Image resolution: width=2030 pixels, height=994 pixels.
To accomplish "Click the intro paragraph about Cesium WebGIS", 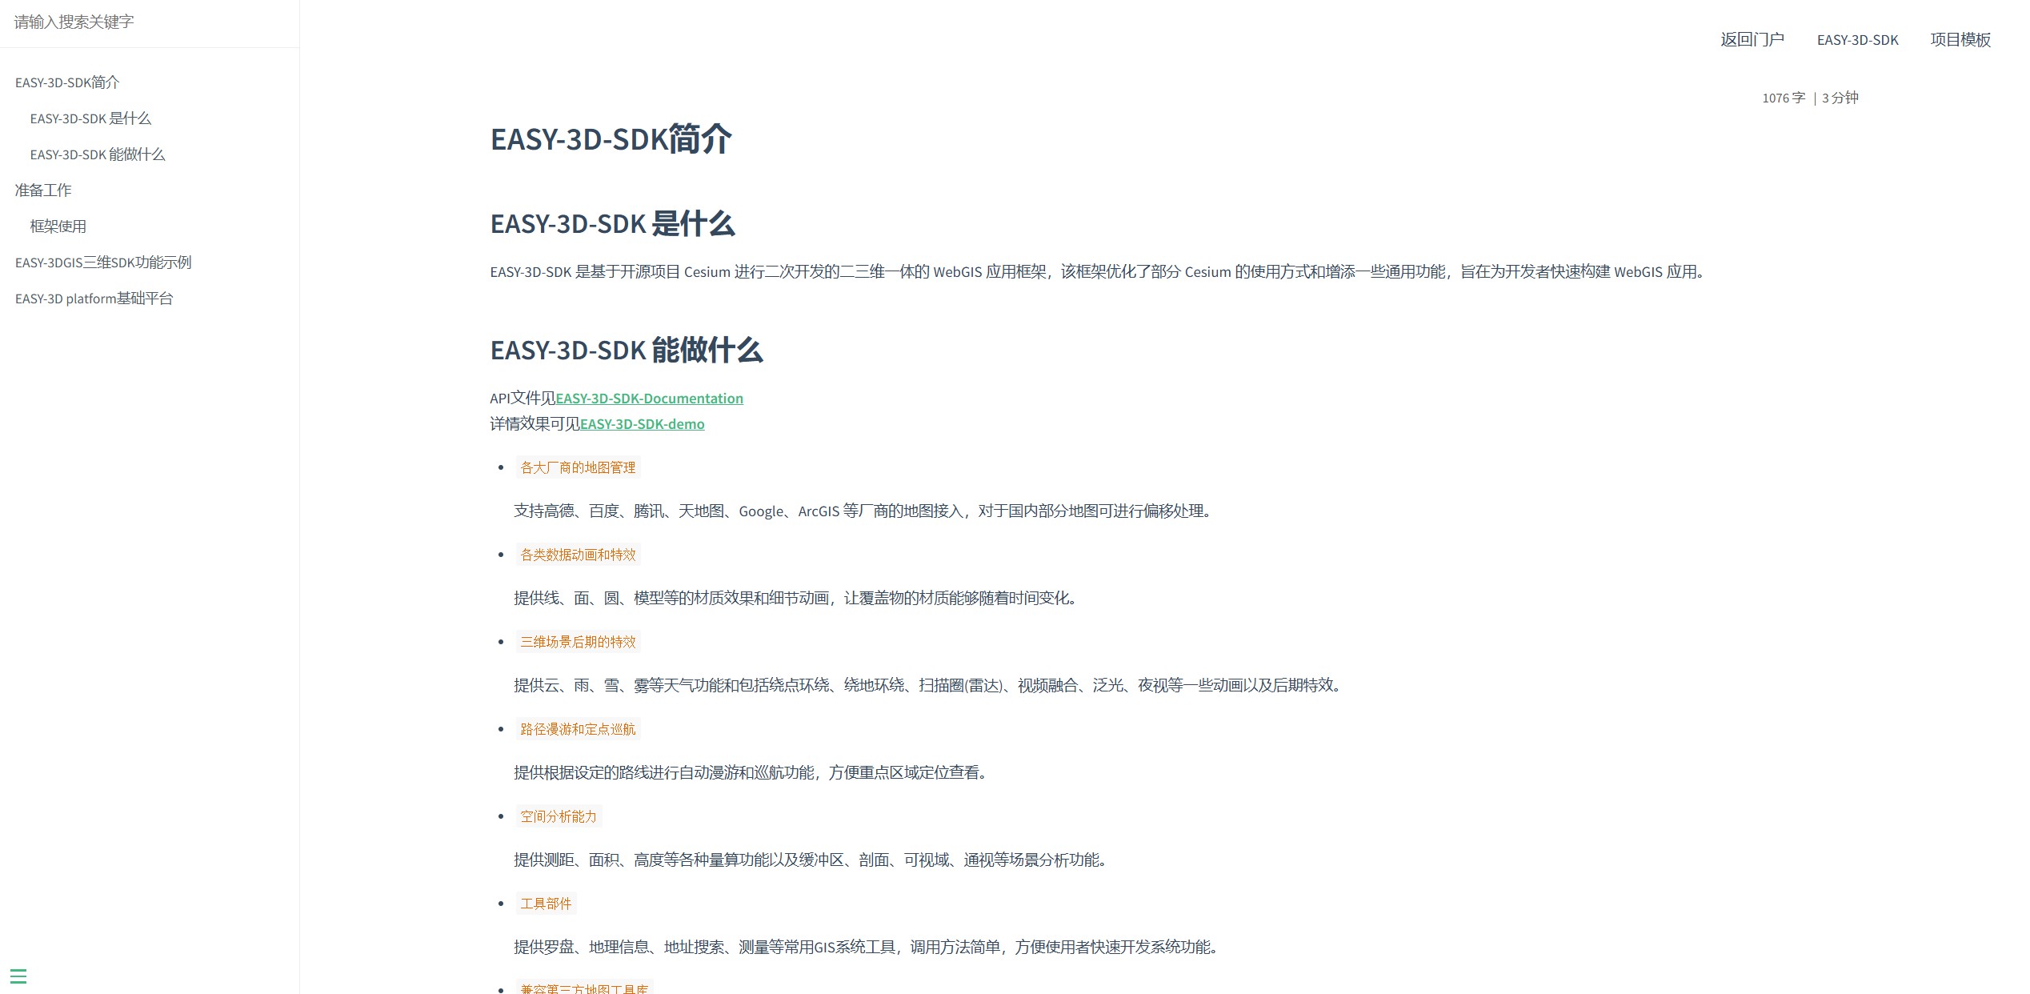I will coord(1100,272).
